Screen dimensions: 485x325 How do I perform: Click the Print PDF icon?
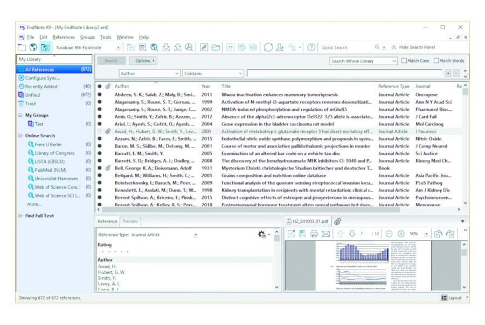coord(314,234)
